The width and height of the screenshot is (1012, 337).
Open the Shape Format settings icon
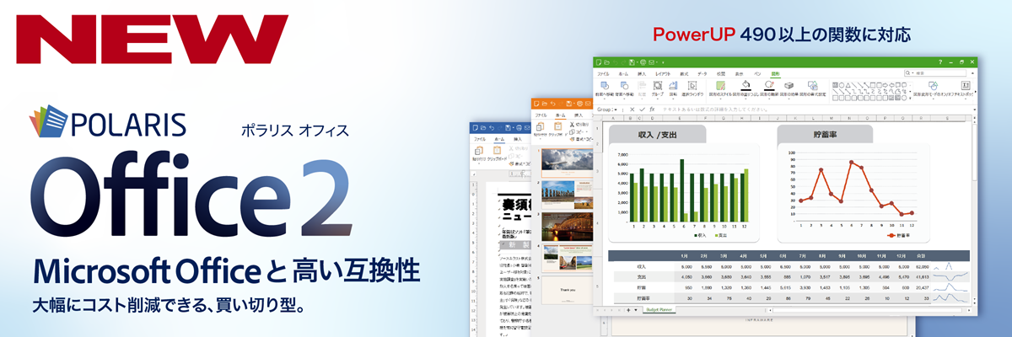[813, 85]
